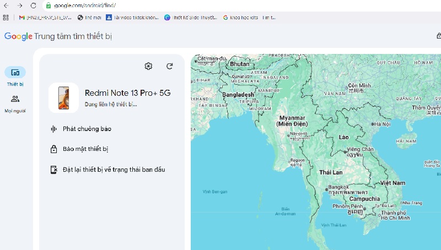This screenshot has height=250, width=441.
Task: Click 'Thành phố Hồ Chí Minh' on the map
Action: click(x=395, y=215)
